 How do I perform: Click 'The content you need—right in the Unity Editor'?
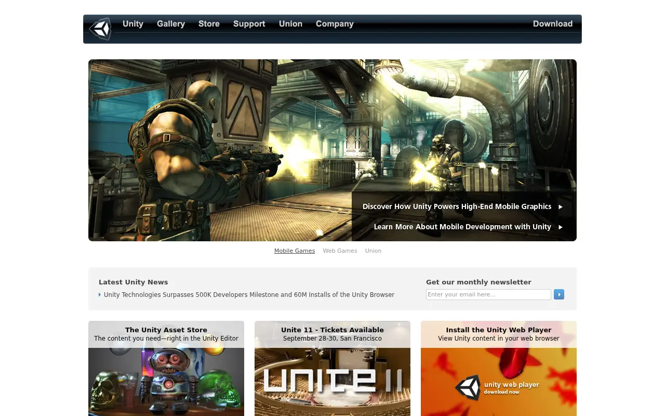click(166, 339)
